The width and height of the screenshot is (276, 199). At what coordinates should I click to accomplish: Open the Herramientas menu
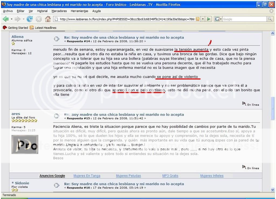[x=79, y=11]
